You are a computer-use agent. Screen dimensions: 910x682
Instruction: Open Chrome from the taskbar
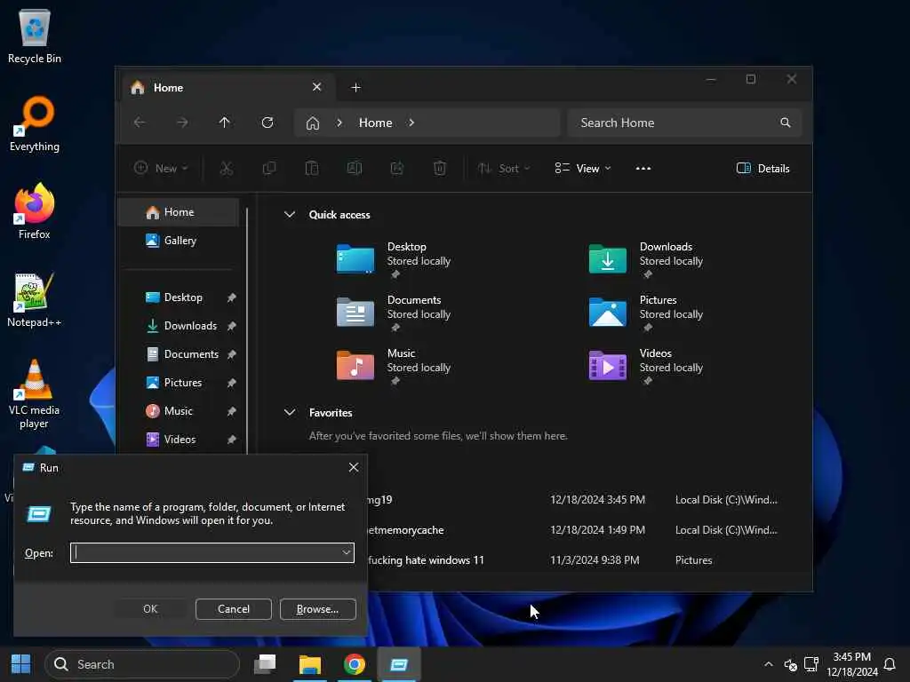coord(354,664)
